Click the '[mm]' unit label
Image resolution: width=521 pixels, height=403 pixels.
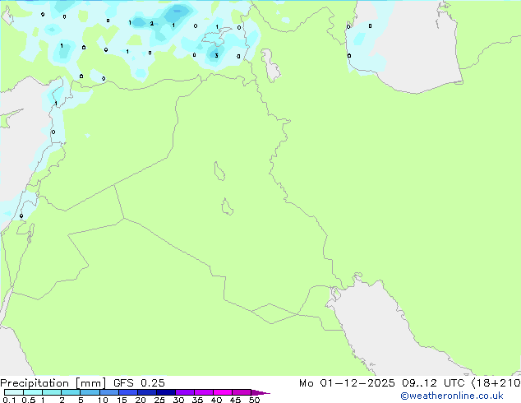[91, 383]
